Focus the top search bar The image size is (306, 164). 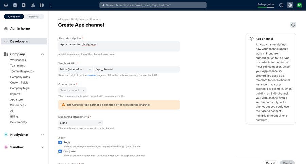click(153, 5)
